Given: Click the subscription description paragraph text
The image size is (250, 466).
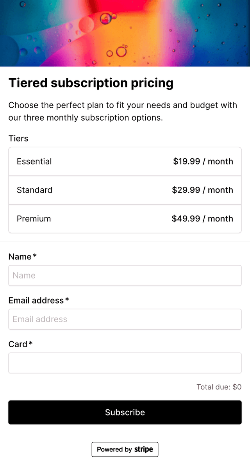Looking at the screenshot, I should pyautogui.click(x=123, y=111).
